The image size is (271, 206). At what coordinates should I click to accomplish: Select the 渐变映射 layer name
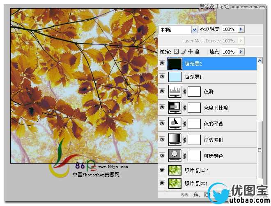pos(214,140)
